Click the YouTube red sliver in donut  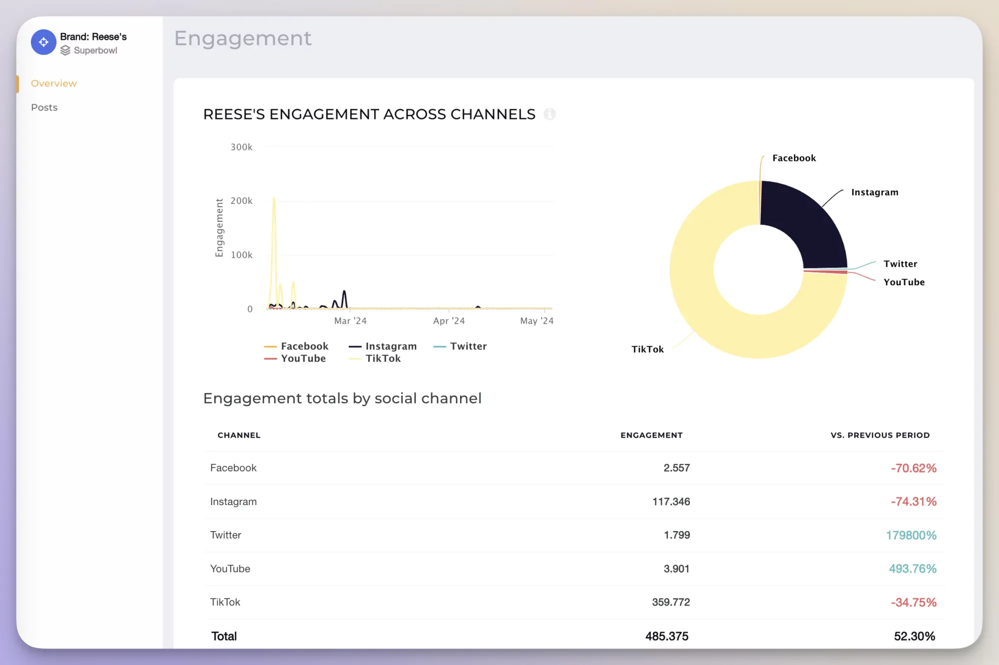click(825, 272)
